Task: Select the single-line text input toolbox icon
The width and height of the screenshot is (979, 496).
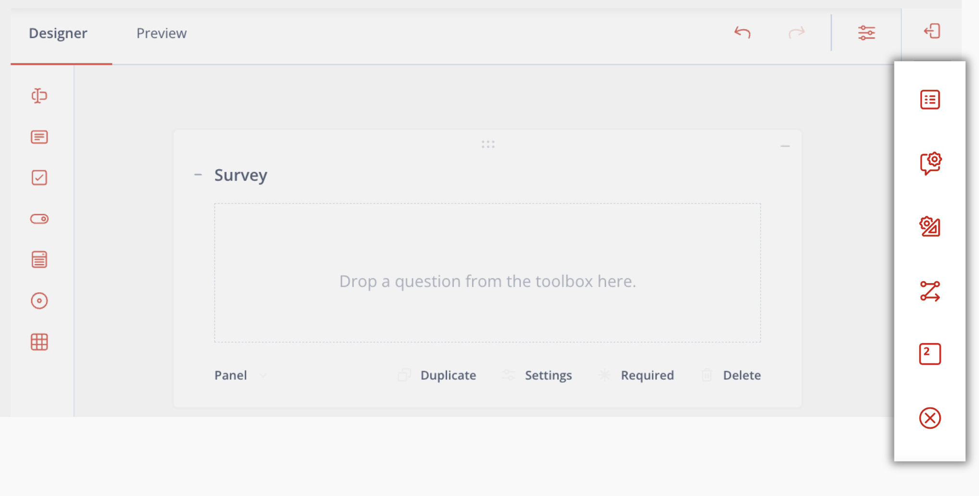Action: coord(39,96)
